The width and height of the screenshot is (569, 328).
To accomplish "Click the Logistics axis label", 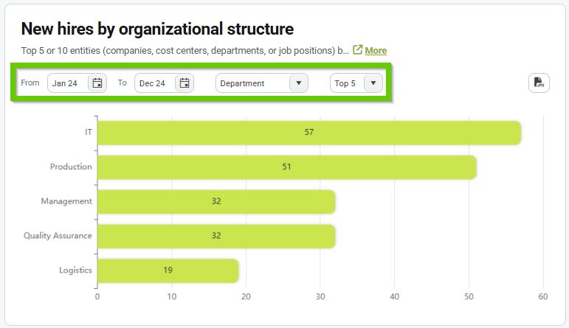I will [x=75, y=271].
